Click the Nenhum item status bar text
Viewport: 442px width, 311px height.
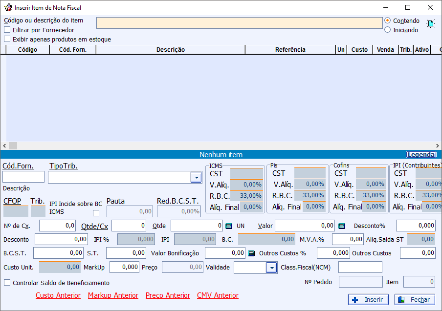pyautogui.click(x=221, y=154)
